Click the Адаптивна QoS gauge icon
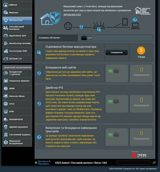Screen dimensions: 160x172 click(6, 36)
